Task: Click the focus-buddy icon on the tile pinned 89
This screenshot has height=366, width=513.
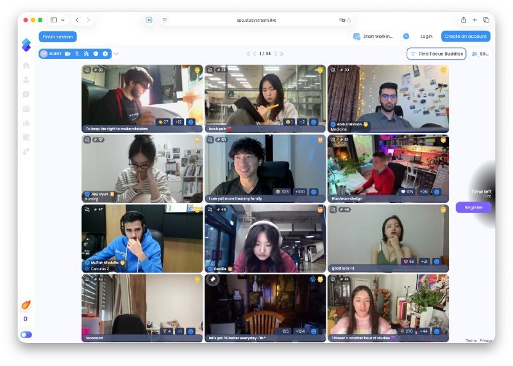Action: coord(87,70)
